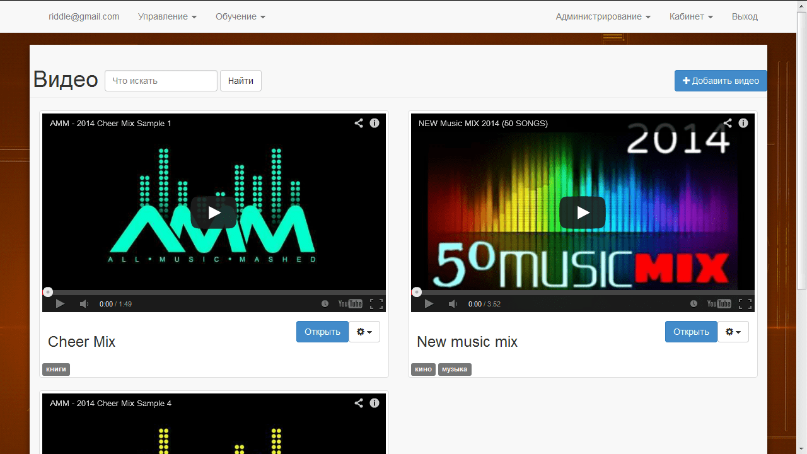Click the 0:00 / 3:52 time display

484,304
